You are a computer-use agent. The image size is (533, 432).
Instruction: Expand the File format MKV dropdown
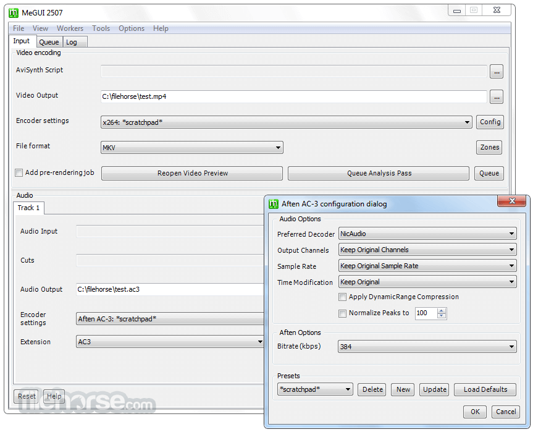coord(191,148)
